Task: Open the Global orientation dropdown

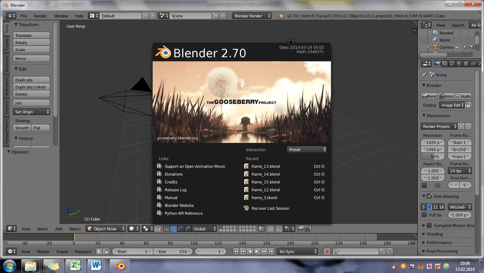Action: pos(204,229)
